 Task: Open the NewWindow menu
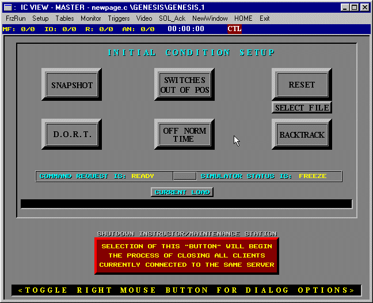point(210,18)
